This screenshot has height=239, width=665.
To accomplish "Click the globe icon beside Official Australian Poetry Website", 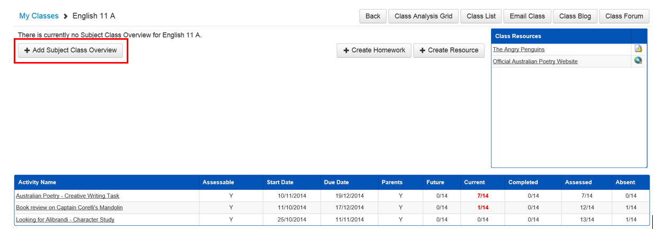I will (638, 61).
